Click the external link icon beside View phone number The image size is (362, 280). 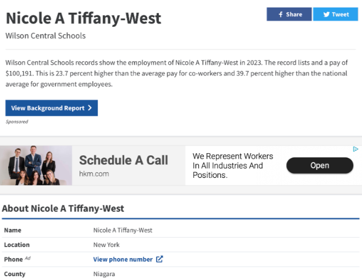click(x=160, y=259)
